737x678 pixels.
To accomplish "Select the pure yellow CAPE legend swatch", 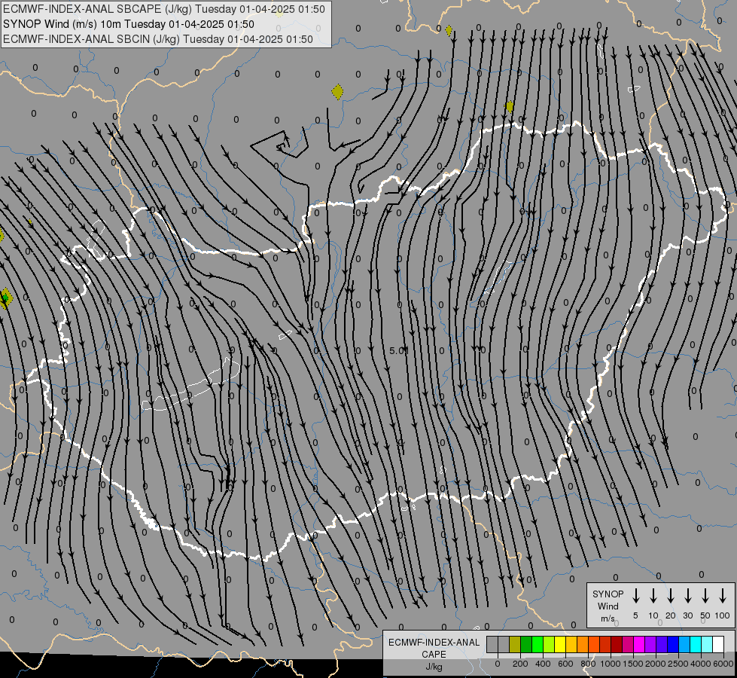I will (560, 644).
